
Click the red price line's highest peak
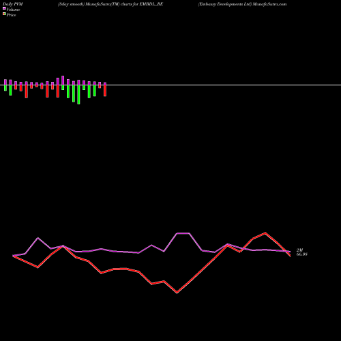(265, 233)
